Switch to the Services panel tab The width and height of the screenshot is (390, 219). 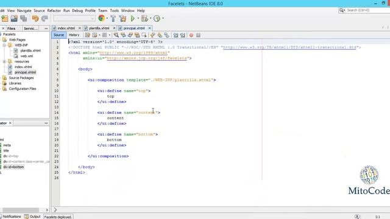coord(30,29)
